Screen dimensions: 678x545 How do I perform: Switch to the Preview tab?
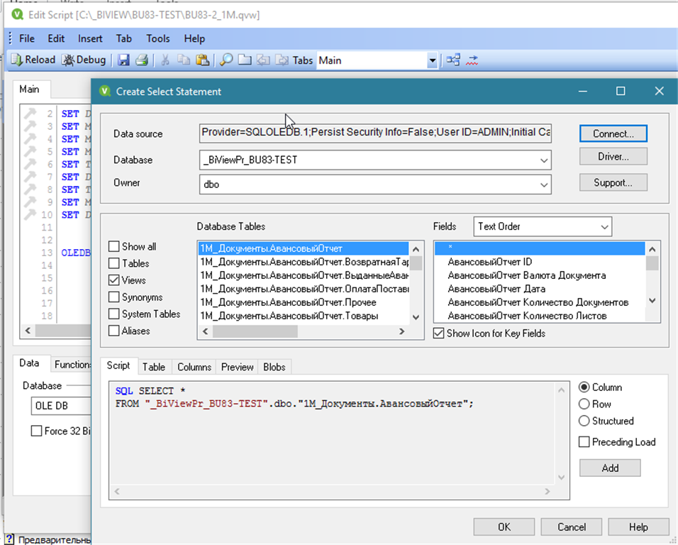[237, 367]
